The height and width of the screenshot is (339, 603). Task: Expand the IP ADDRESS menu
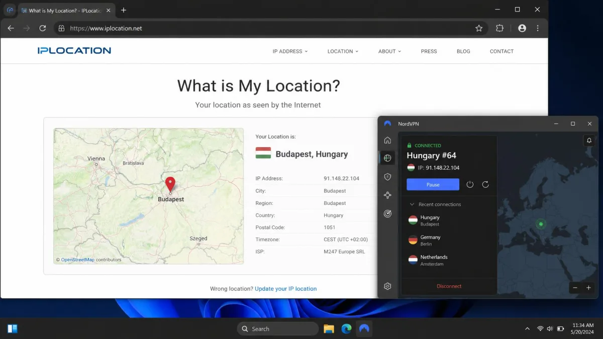(x=290, y=51)
